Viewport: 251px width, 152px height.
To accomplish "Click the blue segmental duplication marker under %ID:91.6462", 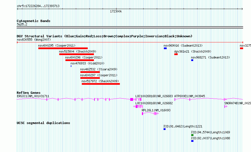I will pyautogui.click(x=164, y=129).
